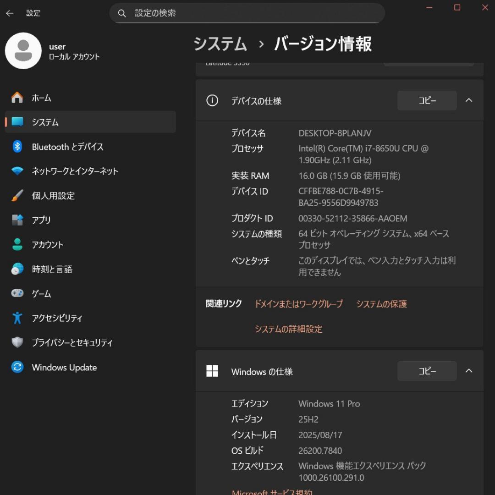The image size is (495, 495).
Task: Open システムの保護 link
Action: (381, 304)
